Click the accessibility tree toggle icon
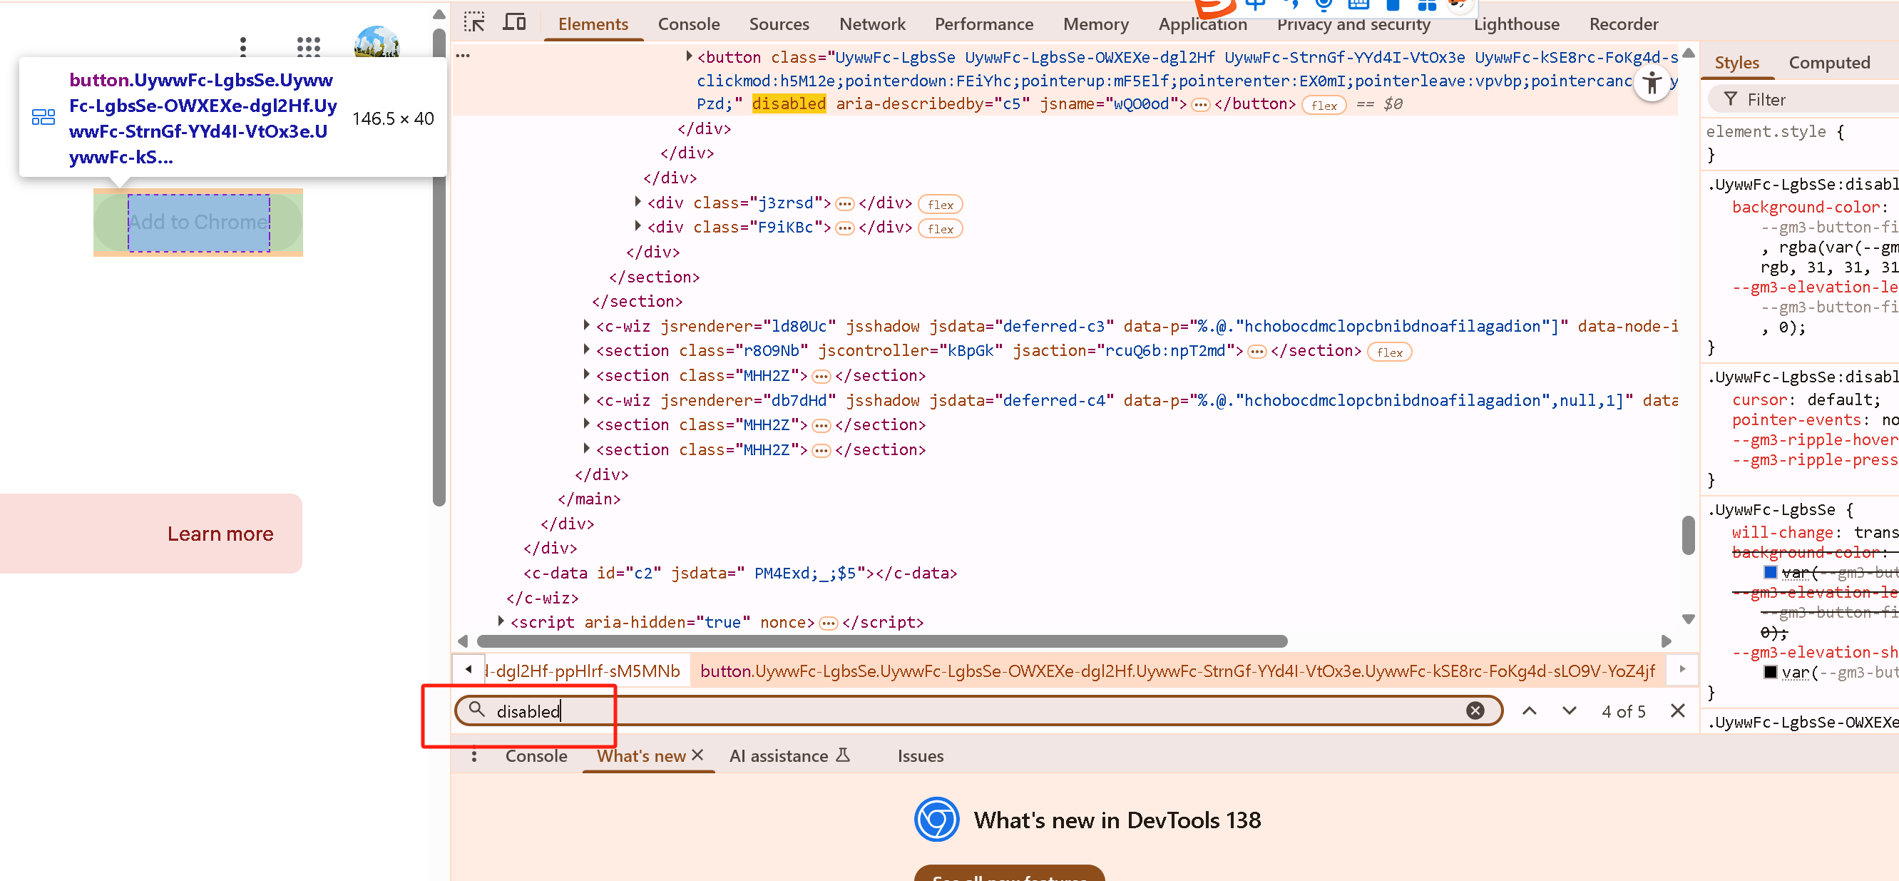The width and height of the screenshot is (1899, 881). (1652, 83)
